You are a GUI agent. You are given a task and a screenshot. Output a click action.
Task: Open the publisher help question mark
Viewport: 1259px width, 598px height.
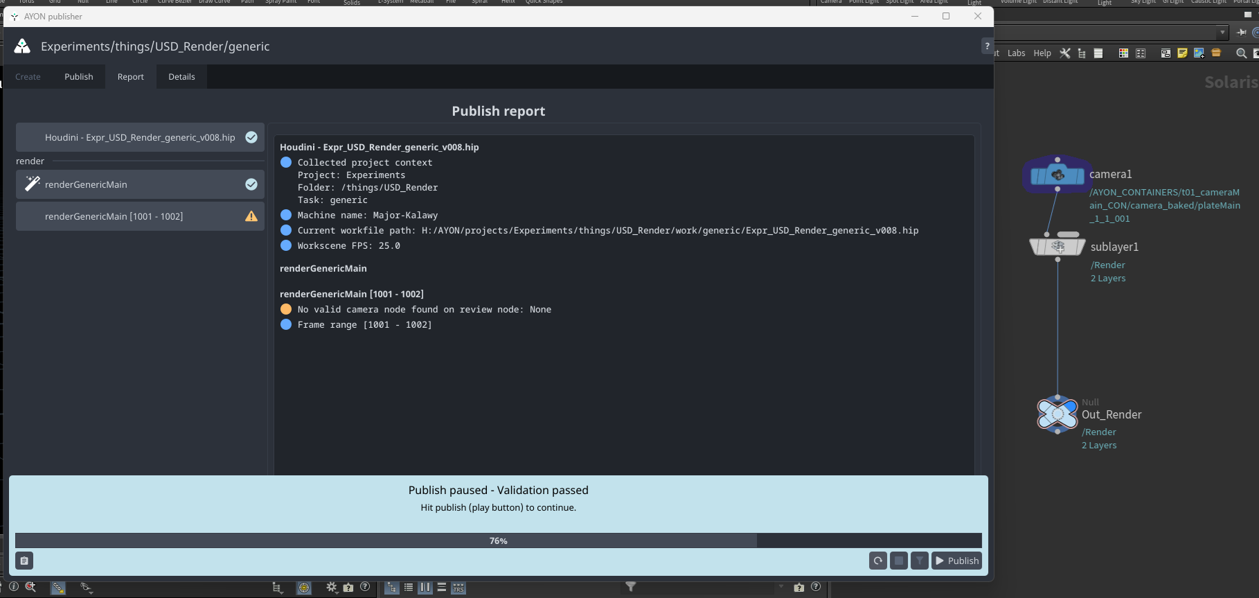988,46
